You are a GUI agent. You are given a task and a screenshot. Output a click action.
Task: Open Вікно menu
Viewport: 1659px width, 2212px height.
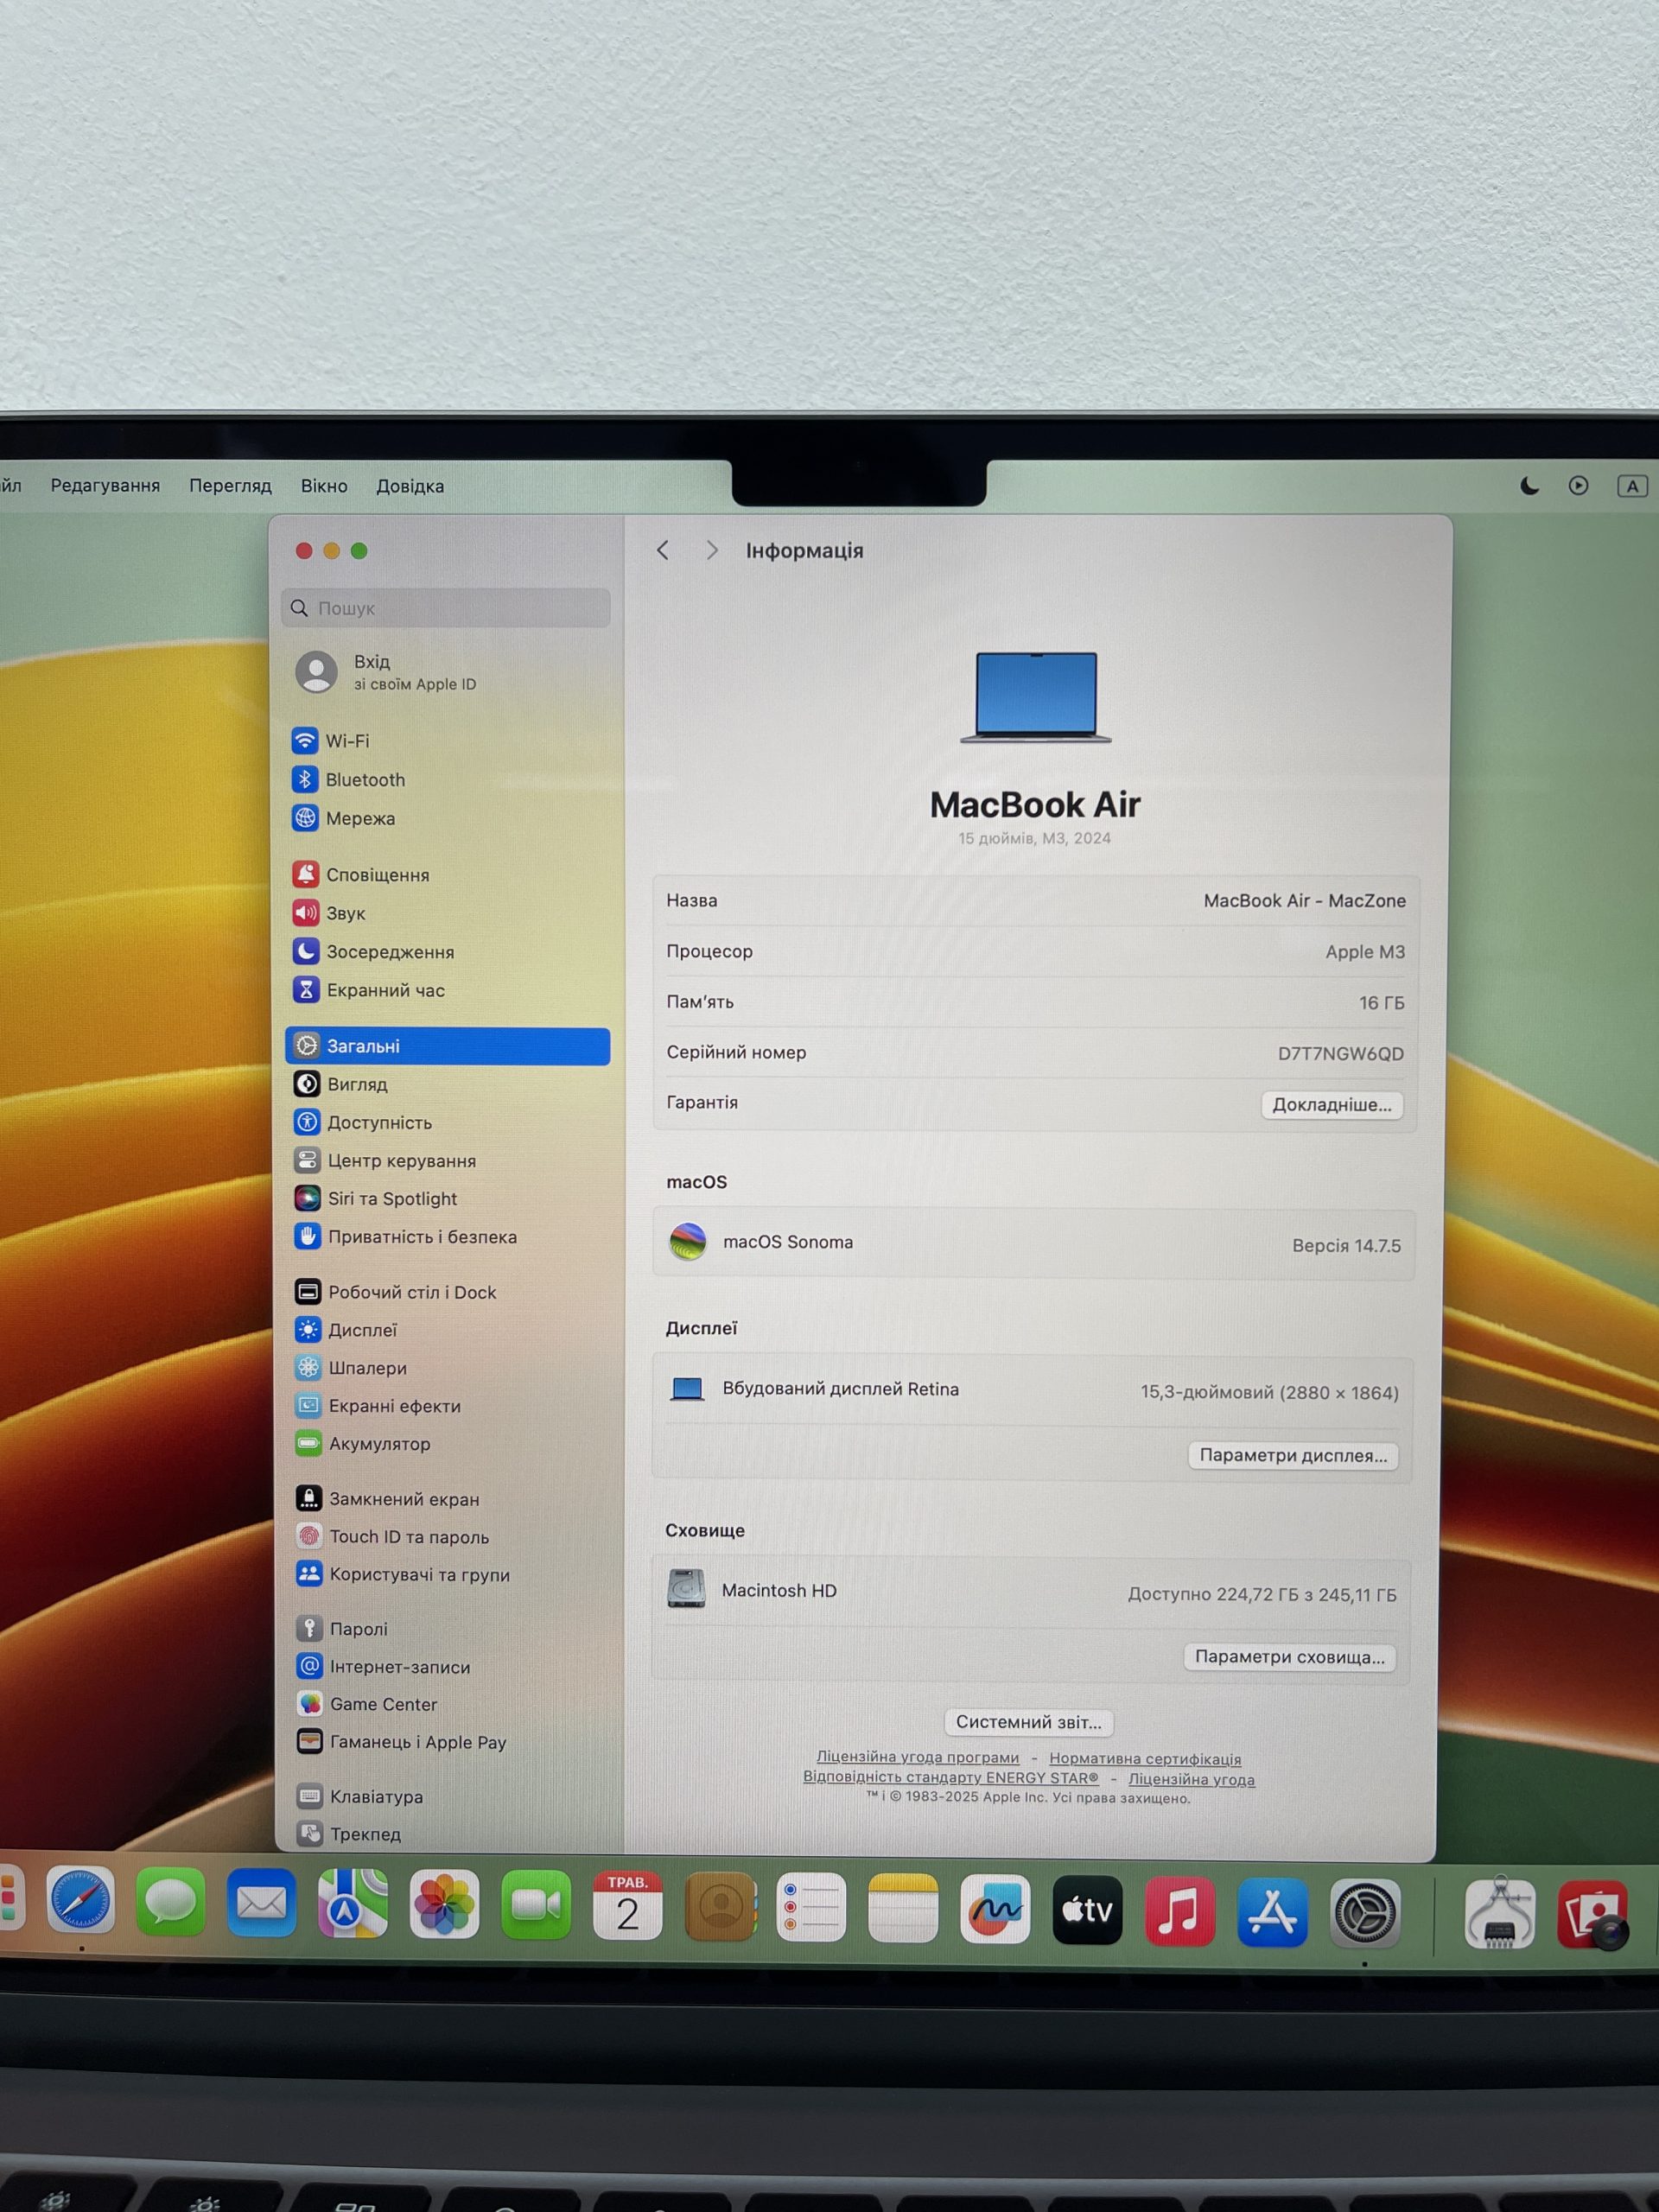pos(324,485)
